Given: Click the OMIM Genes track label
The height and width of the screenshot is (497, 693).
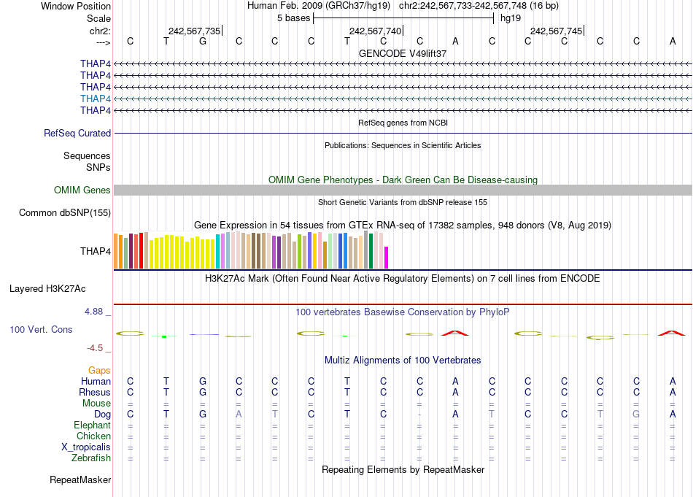Looking at the screenshot, I should pyautogui.click(x=82, y=190).
